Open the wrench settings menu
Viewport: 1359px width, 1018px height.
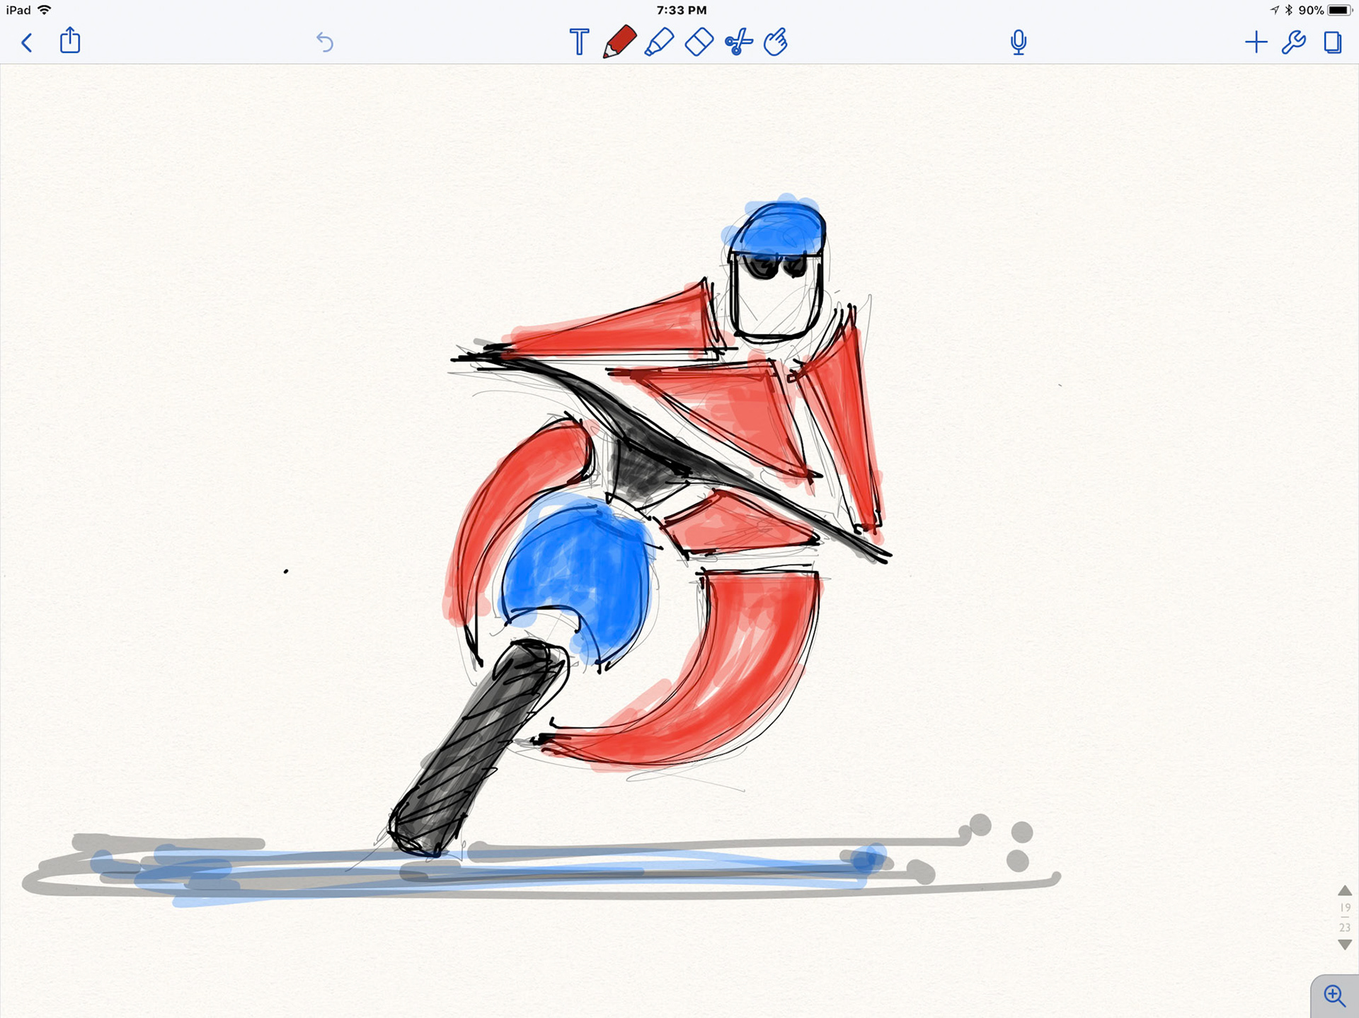[1294, 42]
